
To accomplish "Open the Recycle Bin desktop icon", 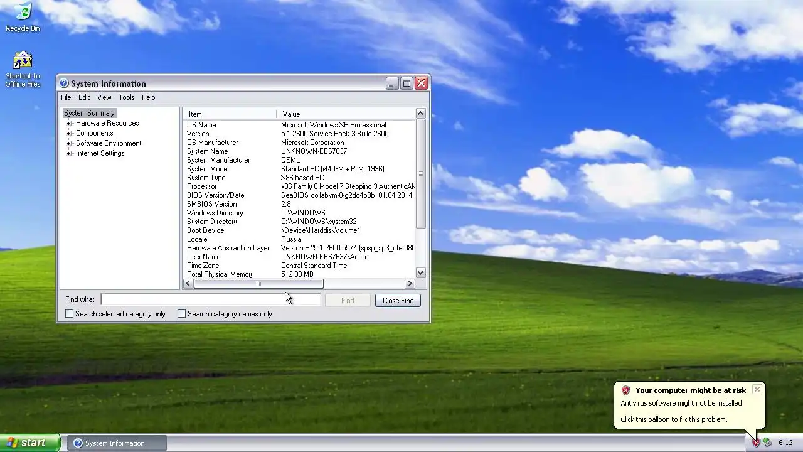I will pyautogui.click(x=23, y=17).
